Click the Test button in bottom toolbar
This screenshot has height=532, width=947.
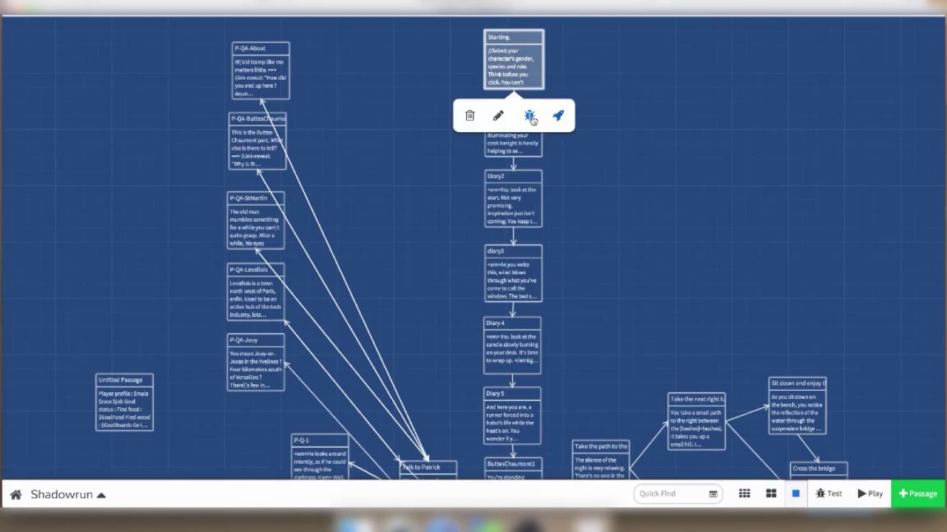829,494
